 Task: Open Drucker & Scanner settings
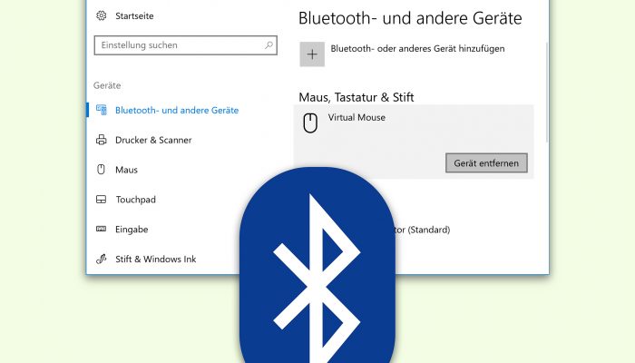coord(153,140)
